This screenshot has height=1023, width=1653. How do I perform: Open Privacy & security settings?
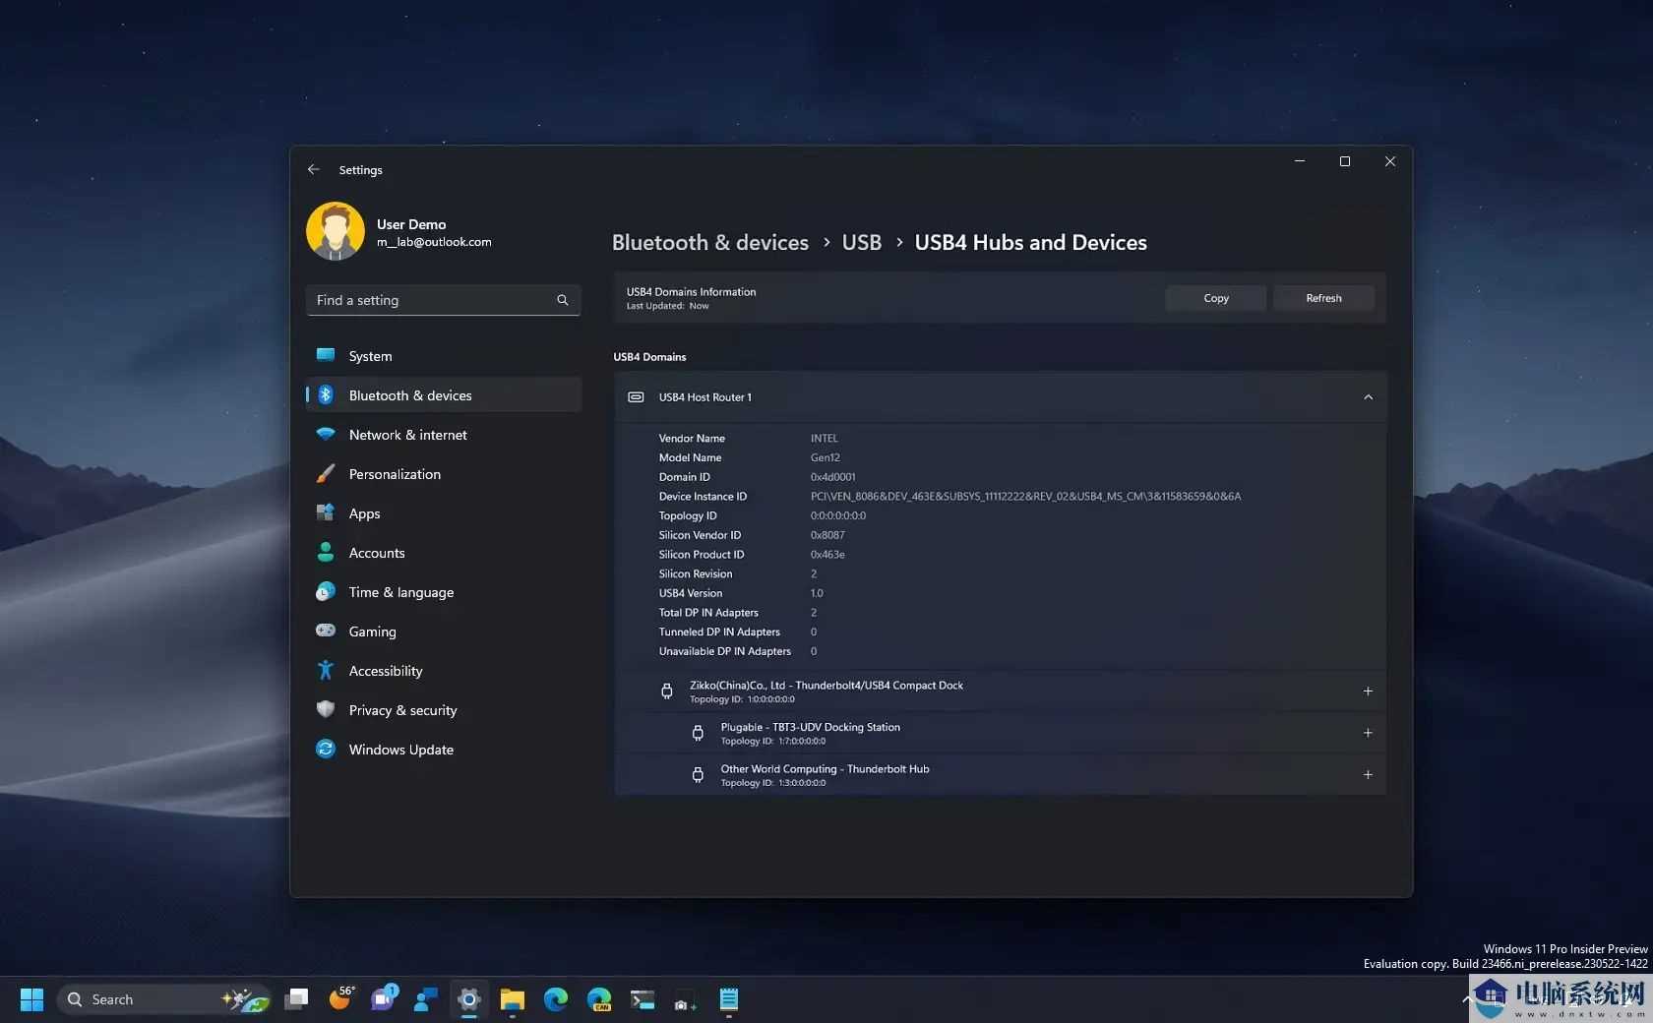(444, 710)
